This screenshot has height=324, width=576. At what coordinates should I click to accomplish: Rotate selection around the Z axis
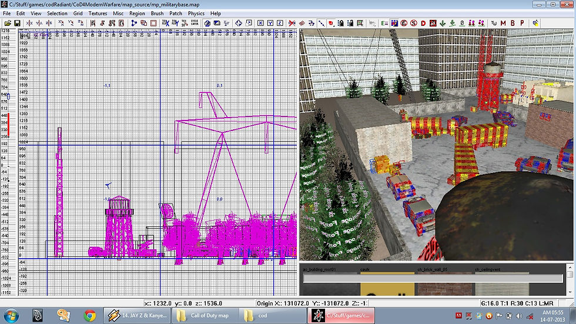click(x=81, y=23)
